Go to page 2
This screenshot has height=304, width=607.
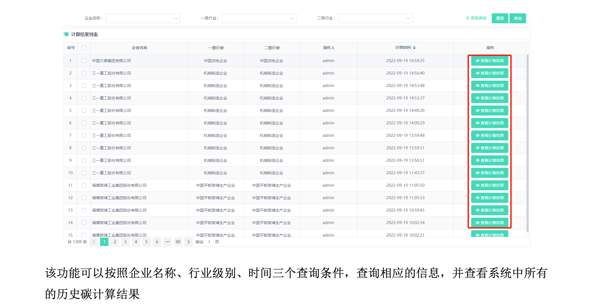(x=115, y=242)
